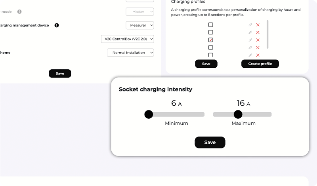The height and width of the screenshot is (186, 317).
Task: Edit the first charging profile with pencil icon
Action: pyautogui.click(x=250, y=25)
